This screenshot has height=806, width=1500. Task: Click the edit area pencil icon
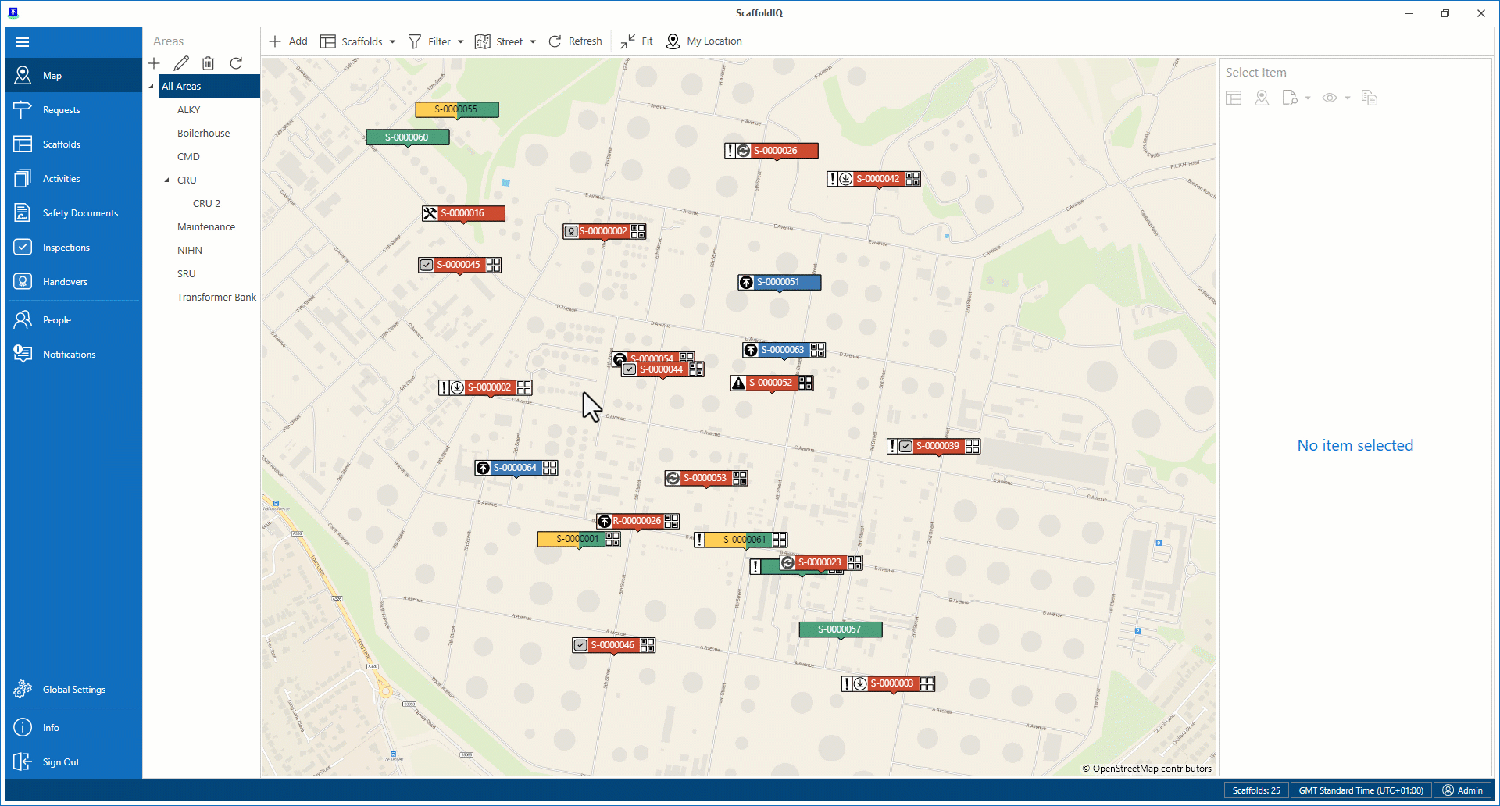pos(181,63)
